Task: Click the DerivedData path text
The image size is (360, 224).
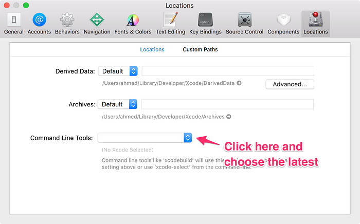Action: pyautogui.click(x=168, y=83)
